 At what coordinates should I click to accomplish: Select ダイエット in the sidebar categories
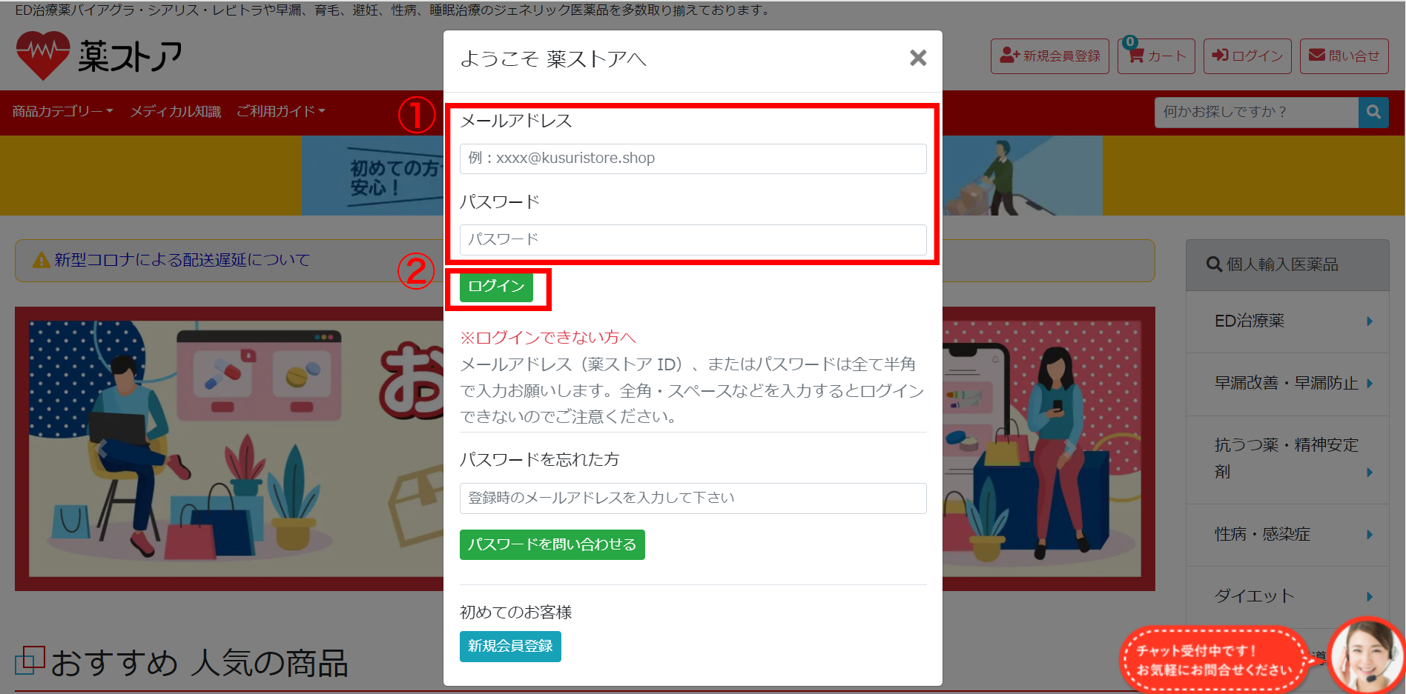(x=1253, y=596)
